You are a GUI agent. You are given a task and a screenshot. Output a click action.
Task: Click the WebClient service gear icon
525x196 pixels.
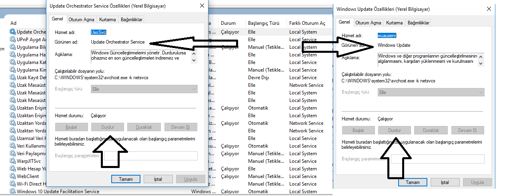(13, 176)
